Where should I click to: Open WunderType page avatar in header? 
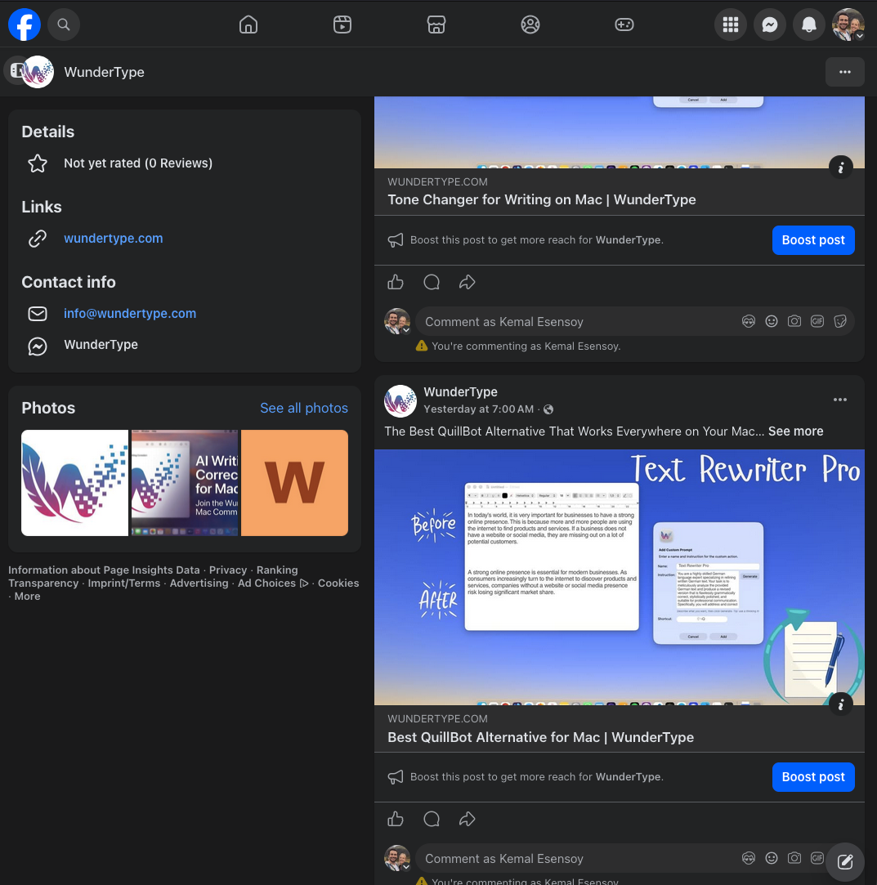pos(38,72)
